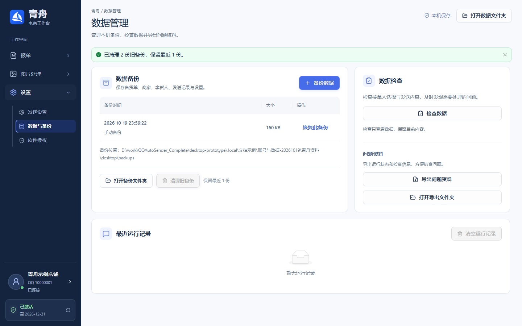Screen dimensions: 522x326
Task: Click the 2026-10-19 23:59:22 backup timestamp
Action: click(125, 123)
